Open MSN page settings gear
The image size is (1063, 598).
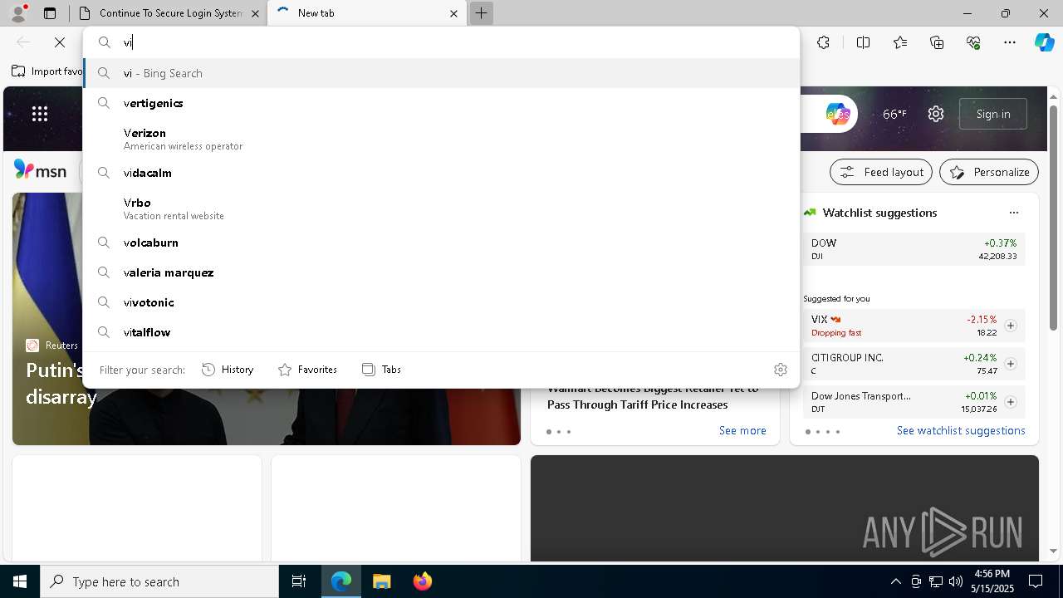coord(936,114)
